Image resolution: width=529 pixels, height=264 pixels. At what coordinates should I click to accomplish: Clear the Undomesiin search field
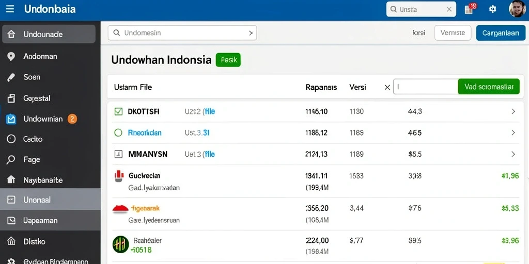(x=251, y=33)
